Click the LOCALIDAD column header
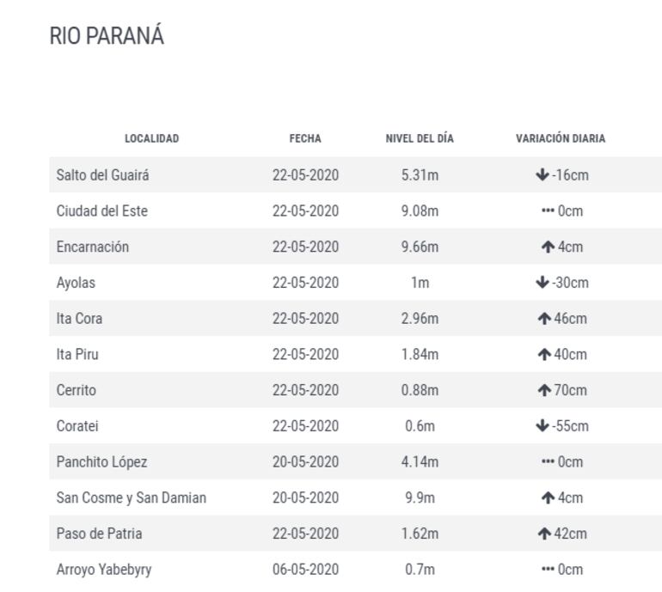This screenshot has width=662, height=592. (x=151, y=138)
